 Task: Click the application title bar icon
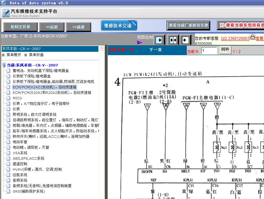(x=3, y=3)
